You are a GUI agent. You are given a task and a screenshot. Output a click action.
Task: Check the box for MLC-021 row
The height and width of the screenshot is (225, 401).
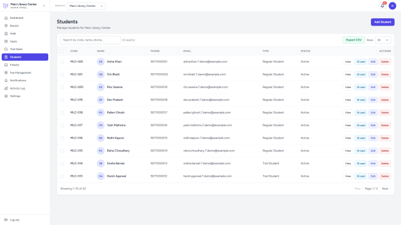pos(62,74)
